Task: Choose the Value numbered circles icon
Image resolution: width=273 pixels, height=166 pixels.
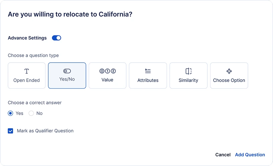Action: click(x=108, y=71)
